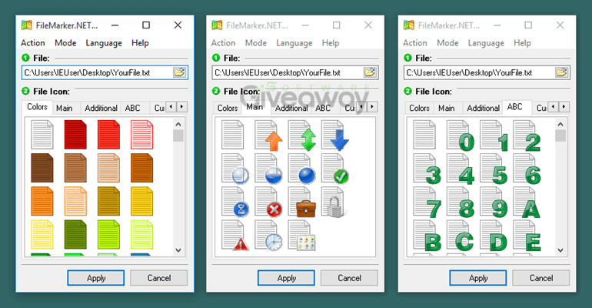Click Cancel in the left window
The width and height of the screenshot is (592, 308).
[159, 278]
